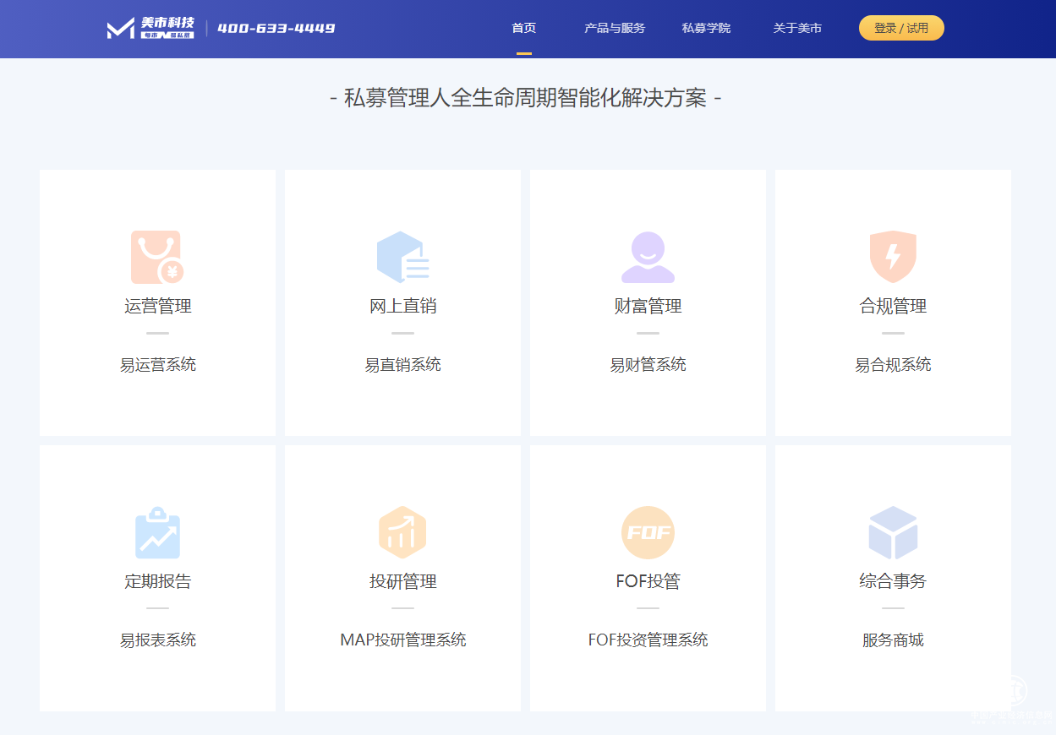
Task: Go to the 首页 tab
Action: 523,27
